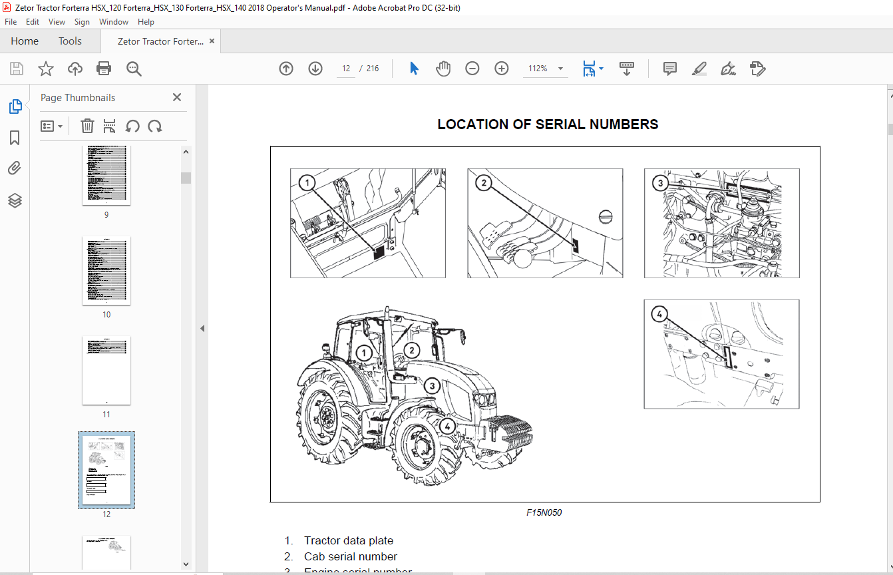
Task: Print the document
Action: click(104, 69)
